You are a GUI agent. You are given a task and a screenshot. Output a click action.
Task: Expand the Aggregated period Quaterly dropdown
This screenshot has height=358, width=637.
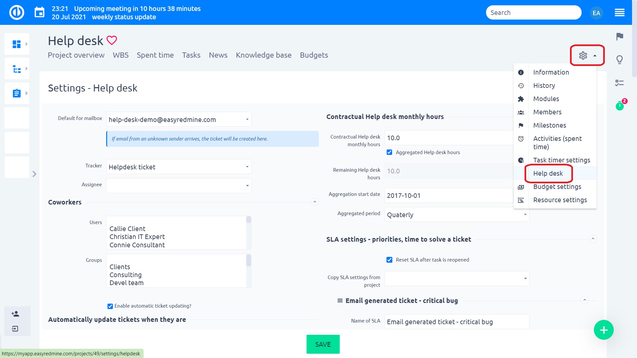(457, 215)
